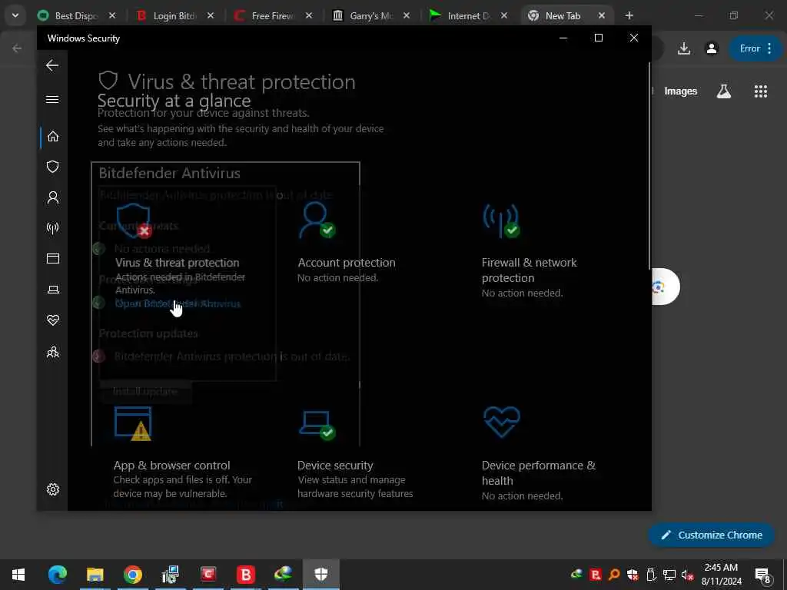
Task: Open Chrome downloads icon
Action: 683,48
